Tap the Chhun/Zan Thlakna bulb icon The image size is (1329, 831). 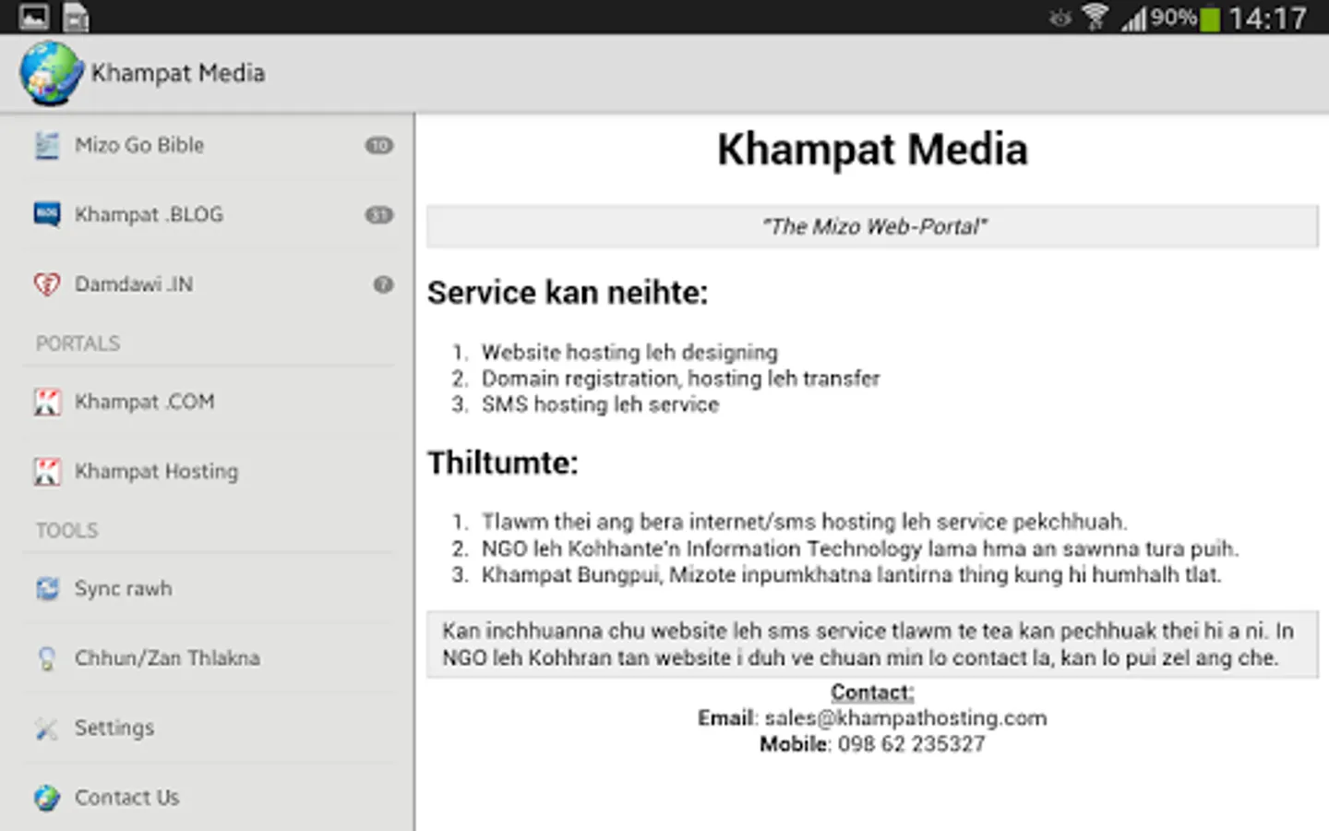click(47, 658)
